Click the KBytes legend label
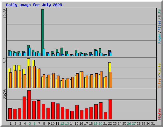The height and width of the screenshot is (127, 163). (159, 114)
